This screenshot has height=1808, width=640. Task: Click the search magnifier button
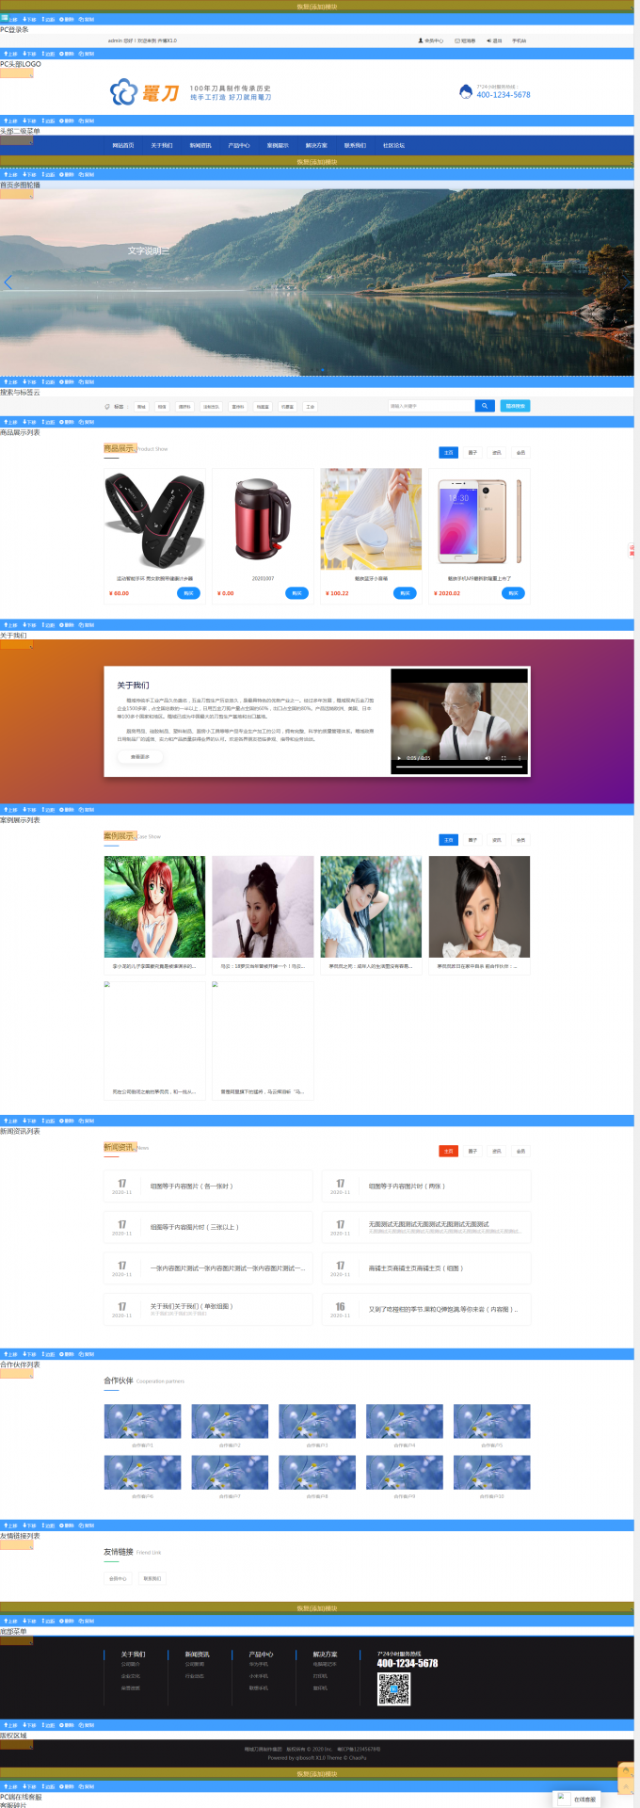coord(485,406)
